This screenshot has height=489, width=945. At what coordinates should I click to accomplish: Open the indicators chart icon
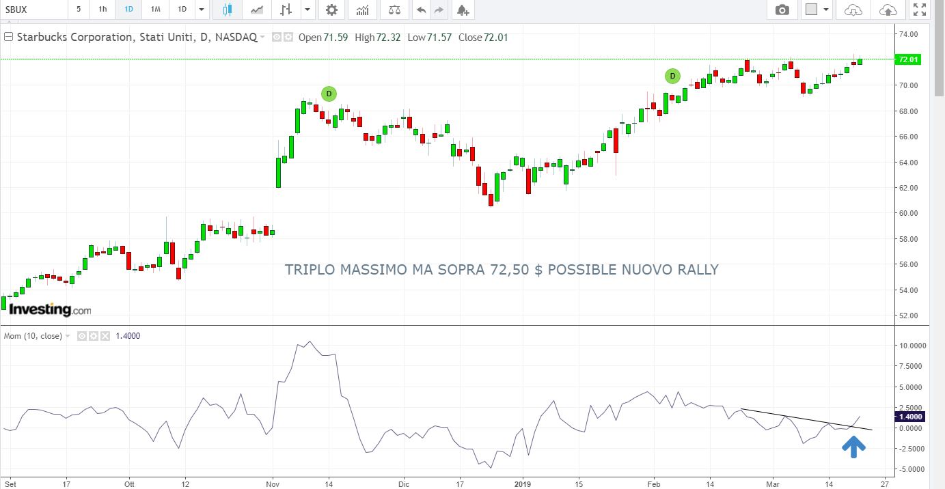point(363,10)
